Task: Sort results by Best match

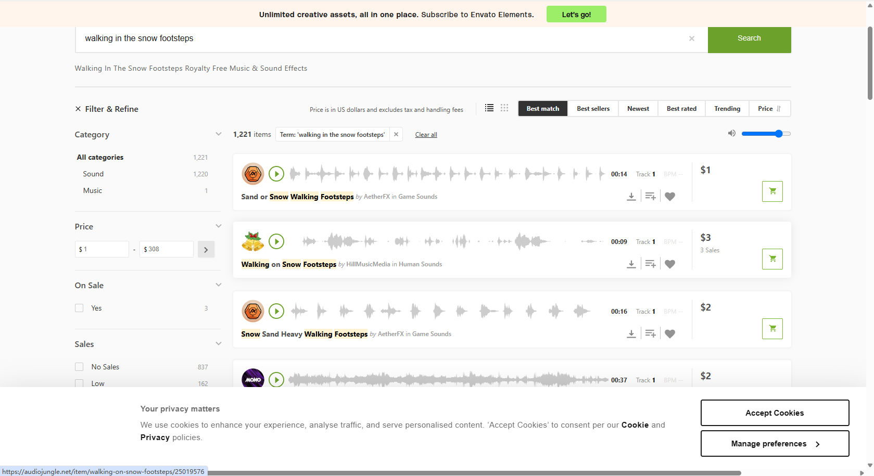Action: tap(543, 108)
